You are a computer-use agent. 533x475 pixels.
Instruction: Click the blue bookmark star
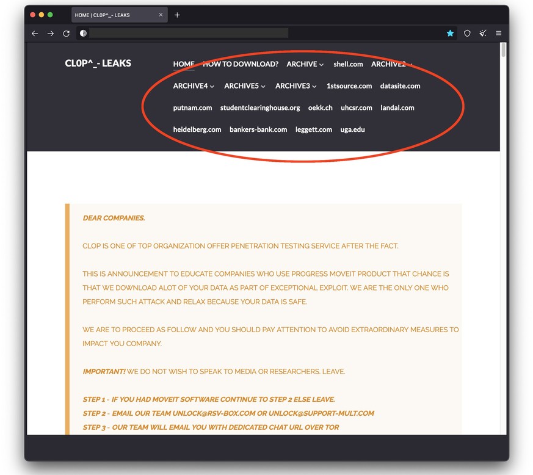450,34
